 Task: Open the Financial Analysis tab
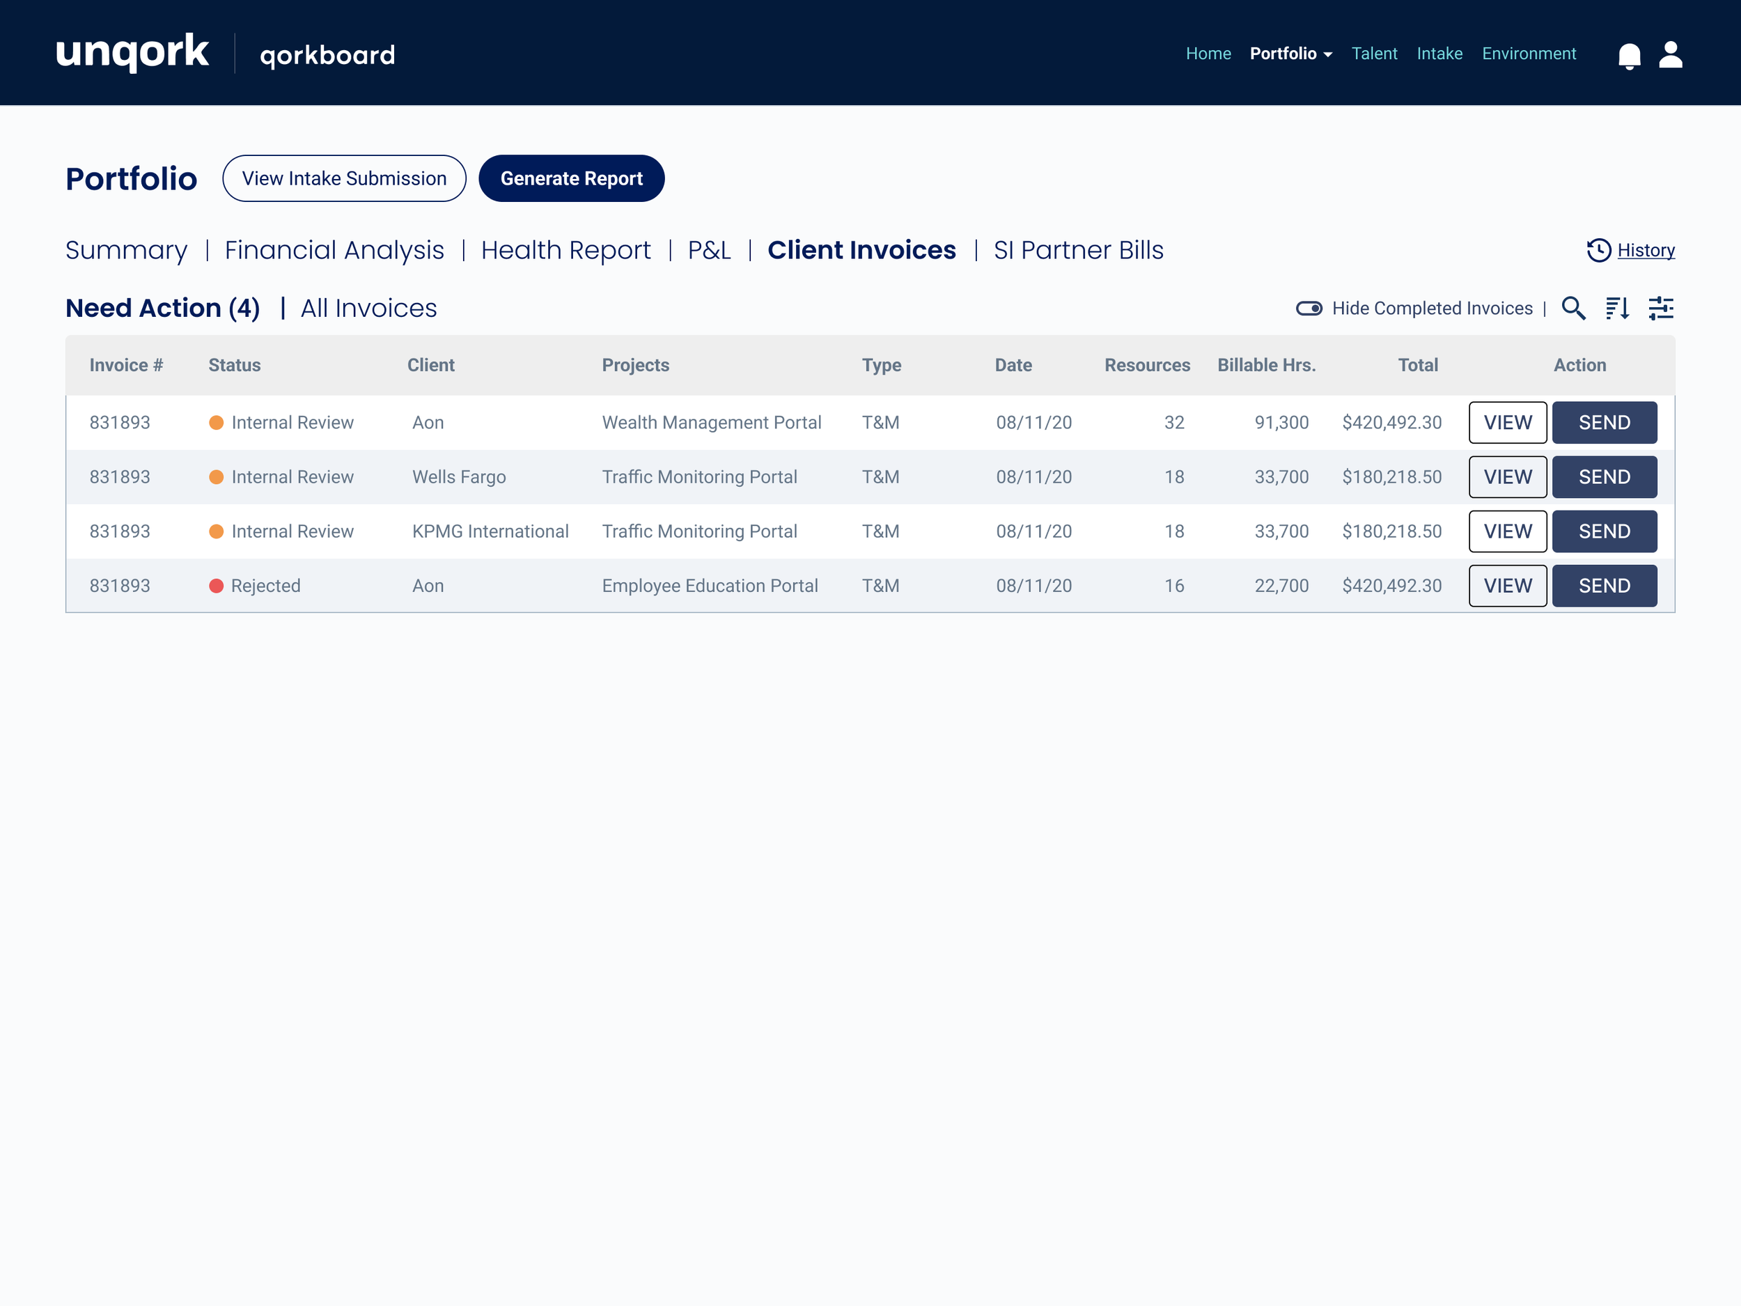[x=334, y=250]
